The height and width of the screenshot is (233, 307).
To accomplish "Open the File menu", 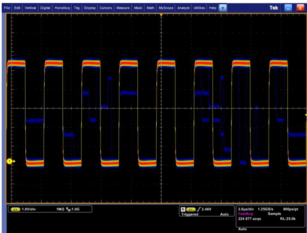I will tap(7, 8).
